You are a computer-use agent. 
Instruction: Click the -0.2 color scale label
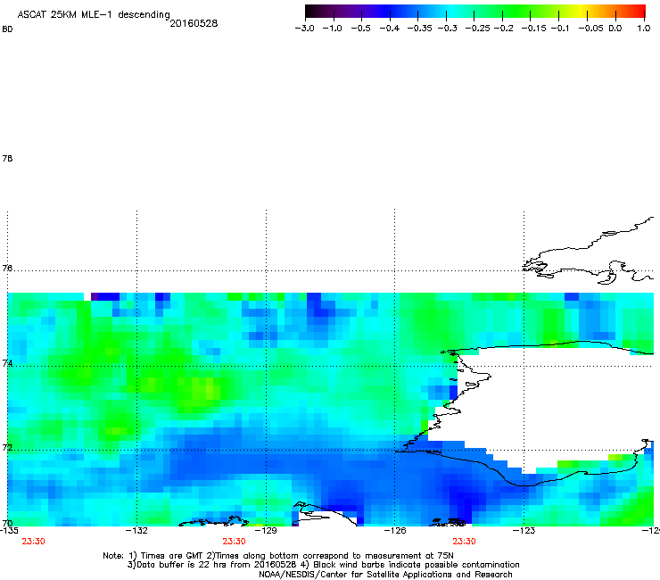coord(503,29)
